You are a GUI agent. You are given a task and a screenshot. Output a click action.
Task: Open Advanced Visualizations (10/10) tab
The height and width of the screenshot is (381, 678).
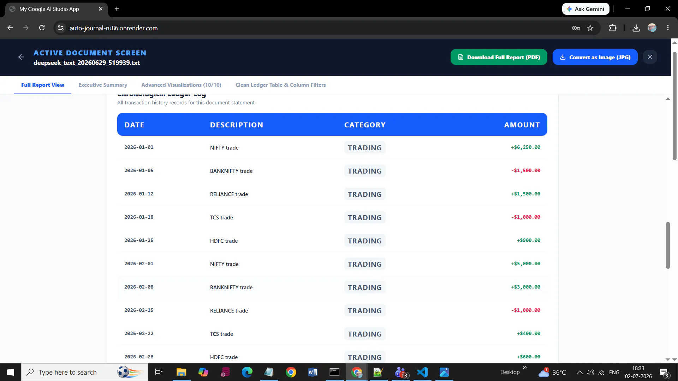coord(181,85)
